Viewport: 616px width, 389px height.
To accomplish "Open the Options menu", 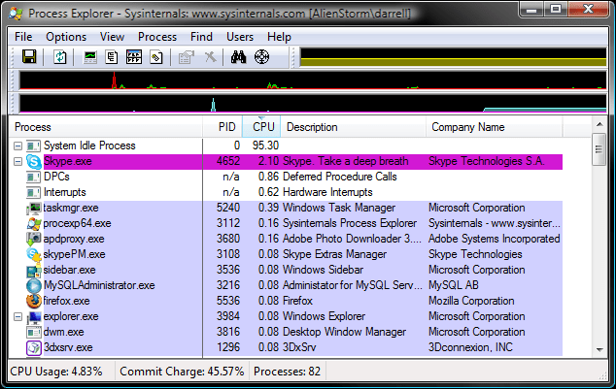I will point(66,37).
